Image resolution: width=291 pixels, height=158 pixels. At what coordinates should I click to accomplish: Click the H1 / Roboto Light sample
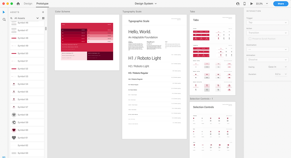tap(145, 58)
